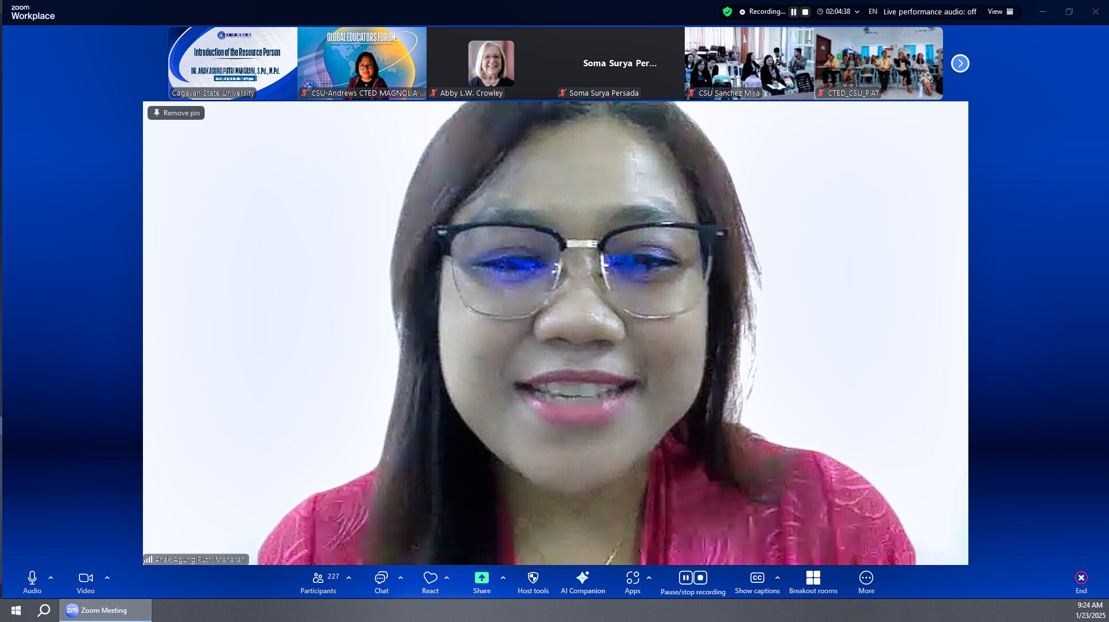Expand the Chat options arrow
Viewport: 1109px width, 622px height.
(x=401, y=578)
